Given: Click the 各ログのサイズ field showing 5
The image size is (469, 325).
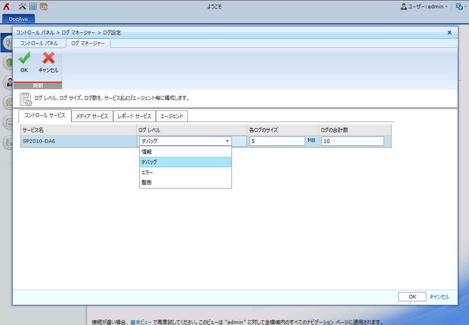Looking at the screenshot, I should pyautogui.click(x=277, y=141).
